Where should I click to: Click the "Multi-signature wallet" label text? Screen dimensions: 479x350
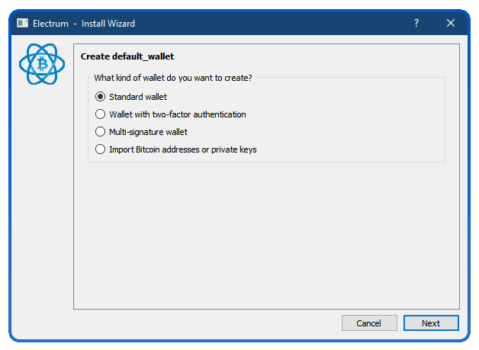[x=149, y=132]
